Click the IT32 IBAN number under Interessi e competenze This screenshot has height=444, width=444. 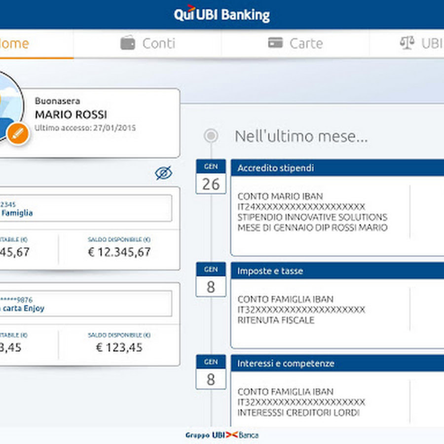pos(301,402)
